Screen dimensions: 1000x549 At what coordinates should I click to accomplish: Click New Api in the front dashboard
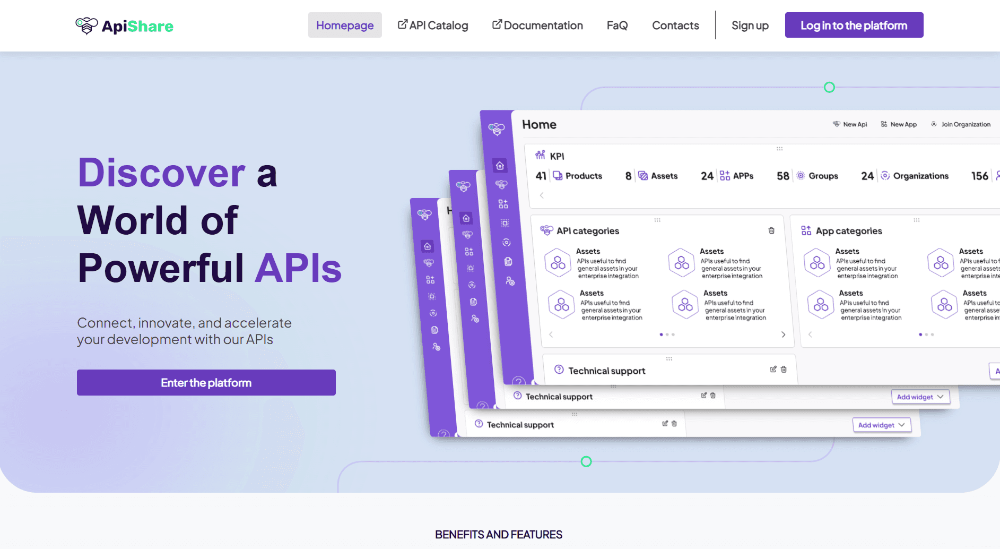pyautogui.click(x=850, y=124)
